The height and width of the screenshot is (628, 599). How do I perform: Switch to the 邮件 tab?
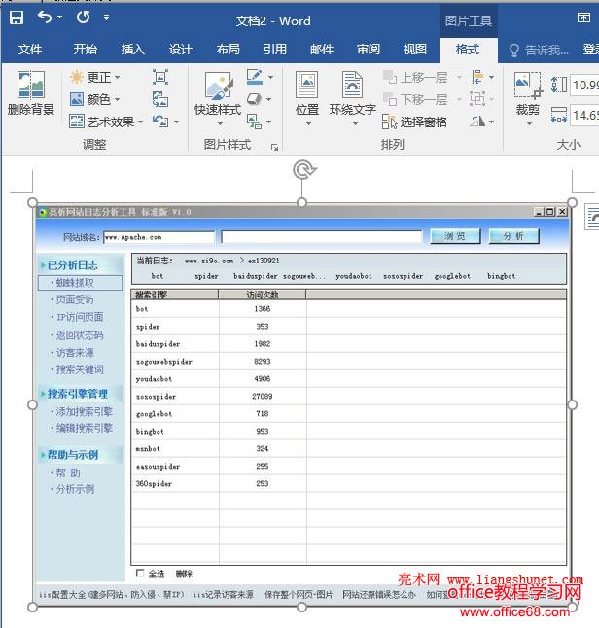point(322,50)
